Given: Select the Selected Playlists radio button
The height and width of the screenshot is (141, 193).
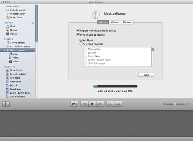Looking at the screenshot, I should click(81, 44).
